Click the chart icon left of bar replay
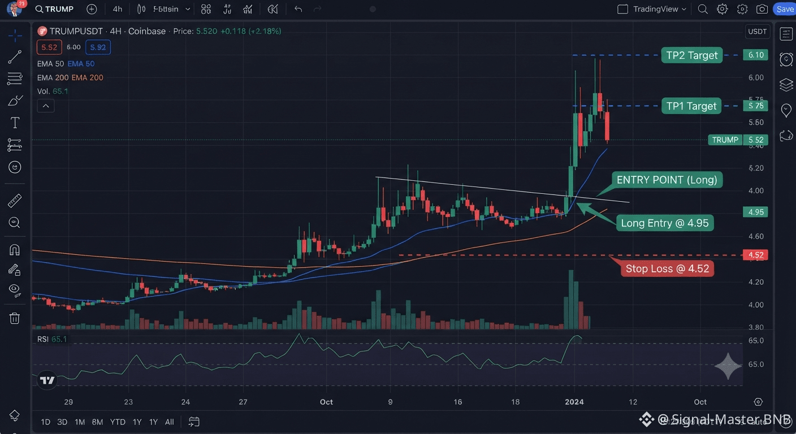Viewport: 796px width, 434px height. click(x=248, y=9)
